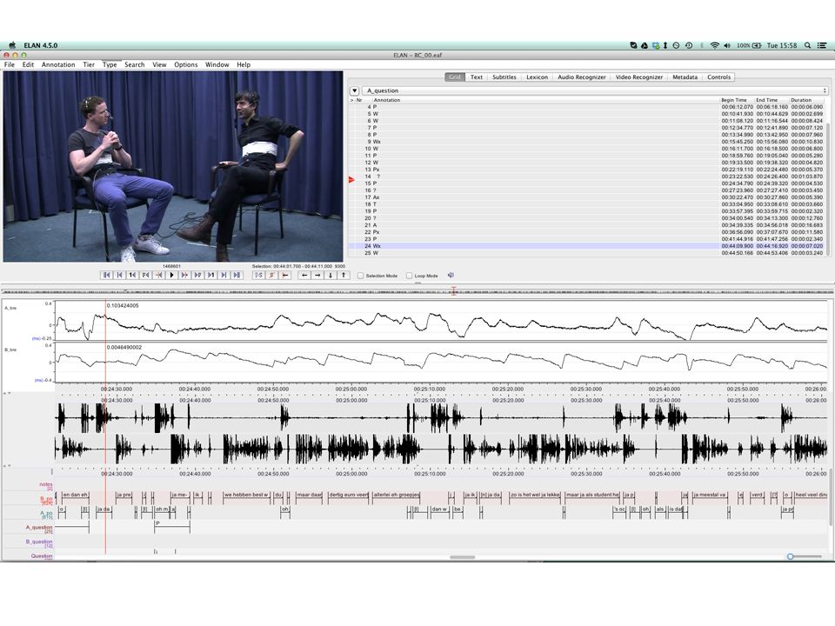This screenshot has height=626, width=835.
Task: Go to next scroll view button
Action: (x=224, y=276)
